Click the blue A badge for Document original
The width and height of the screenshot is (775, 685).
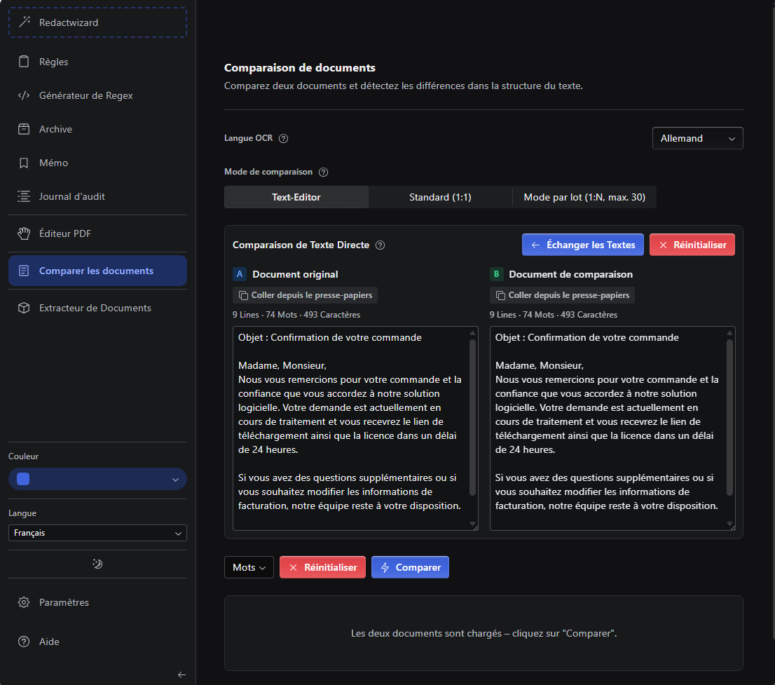click(239, 274)
